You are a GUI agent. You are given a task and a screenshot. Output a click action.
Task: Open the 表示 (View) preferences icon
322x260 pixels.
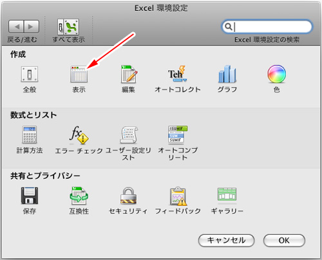[x=79, y=74]
